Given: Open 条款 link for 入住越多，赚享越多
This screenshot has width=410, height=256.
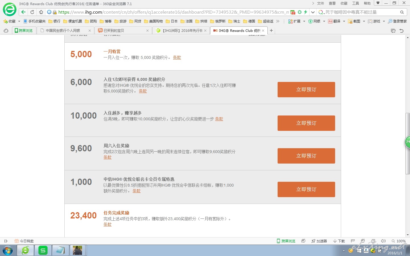Looking at the screenshot, I should (219, 119).
